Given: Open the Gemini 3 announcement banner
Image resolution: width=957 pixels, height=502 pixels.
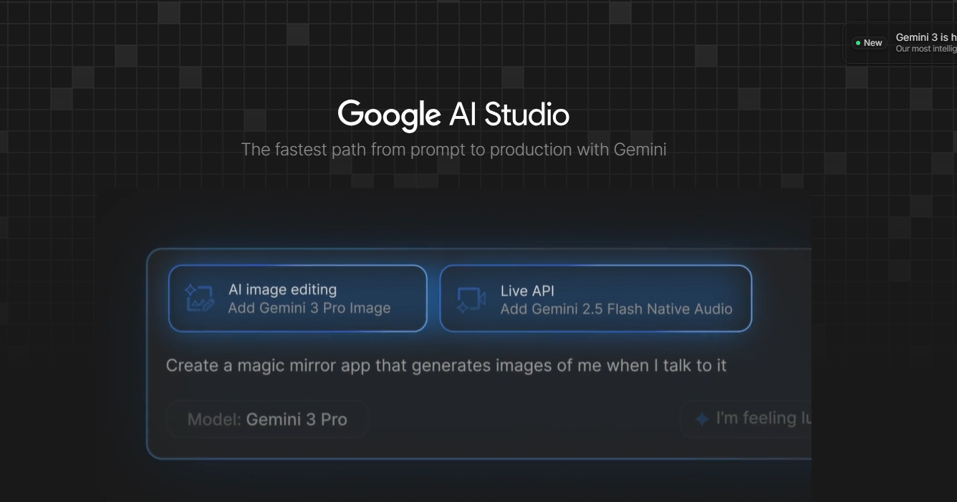Looking at the screenshot, I should pyautogui.click(x=900, y=43).
